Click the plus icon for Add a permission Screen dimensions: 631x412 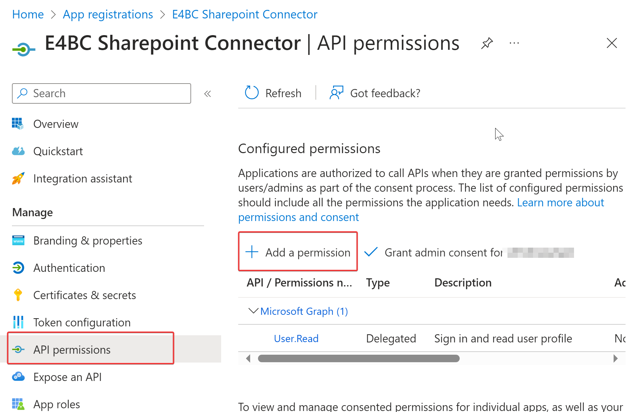pos(252,252)
